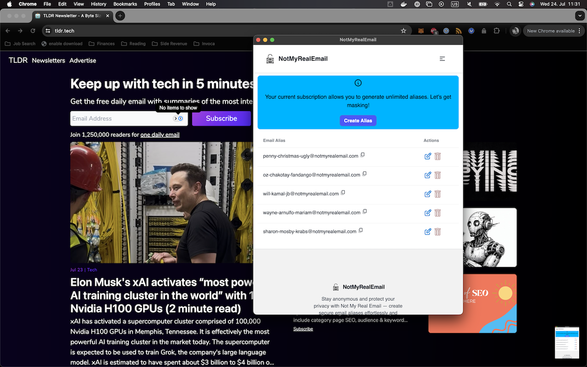Open Chrome extensions puzzle icon
Image resolution: width=587 pixels, height=367 pixels.
[x=497, y=31]
